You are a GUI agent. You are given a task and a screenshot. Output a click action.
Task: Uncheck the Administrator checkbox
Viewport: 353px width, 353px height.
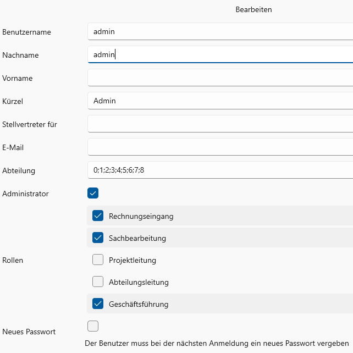tap(93, 193)
